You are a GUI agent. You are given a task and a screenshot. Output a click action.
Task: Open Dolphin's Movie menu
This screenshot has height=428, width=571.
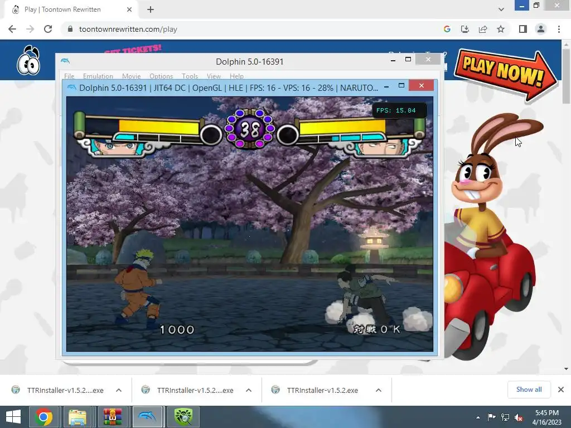click(131, 76)
